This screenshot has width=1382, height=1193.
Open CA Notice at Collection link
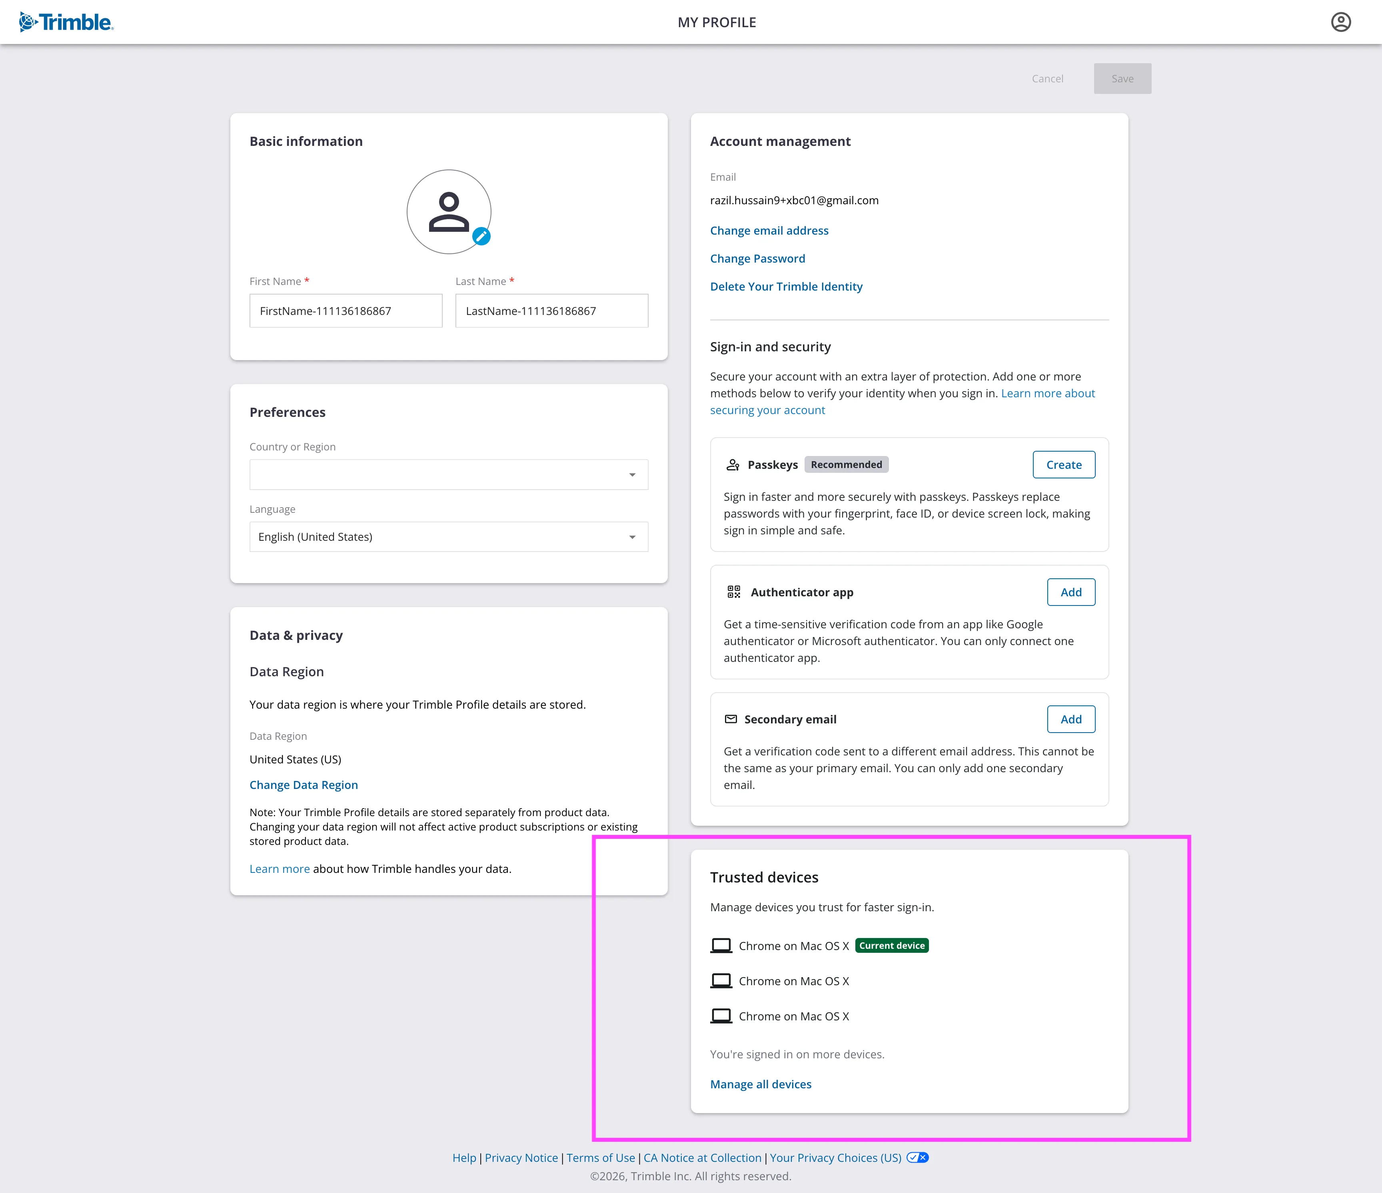[702, 1158]
